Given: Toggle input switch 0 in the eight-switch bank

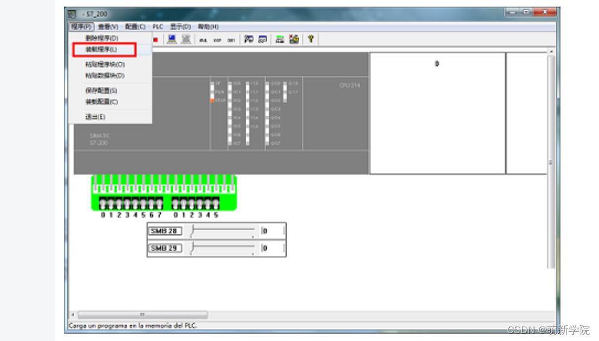Looking at the screenshot, I should (x=103, y=203).
